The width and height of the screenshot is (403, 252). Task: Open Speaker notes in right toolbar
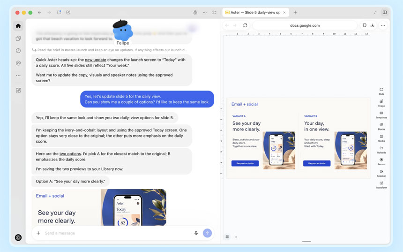[381, 173]
